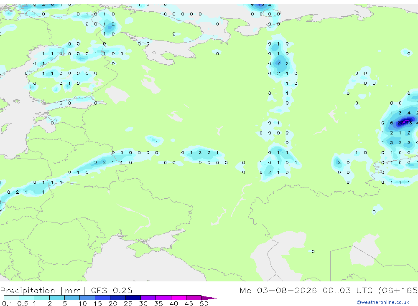Click the '13' value beside the 27
The height and width of the screenshot is (306, 418).
(x=409, y=123)
